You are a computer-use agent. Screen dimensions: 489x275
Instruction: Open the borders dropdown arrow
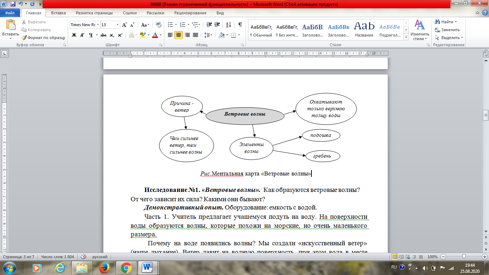[x=239, y=35]
